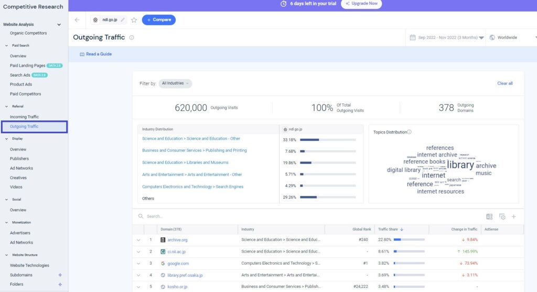Click the sparkle icon next to Folders
Viewport: 537px width, 292px height.
tap(60, 285)
